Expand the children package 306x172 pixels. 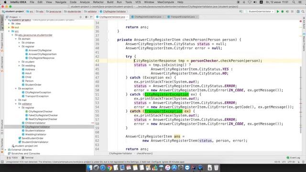(19, 43)
